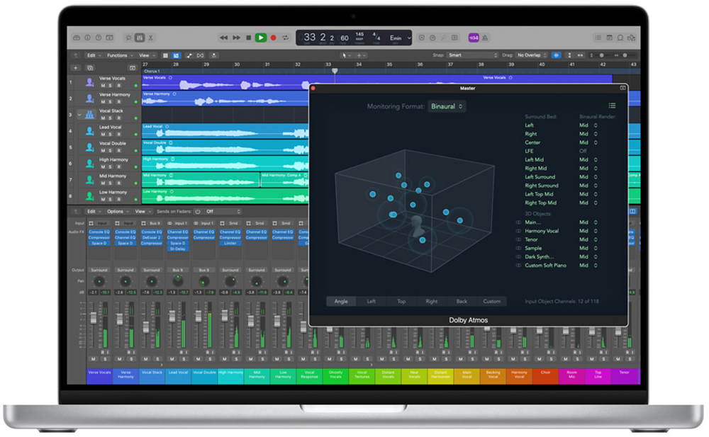Click the Verse Vocals track icon
Screen dimensions: 709x437
[x=89, y=81]
